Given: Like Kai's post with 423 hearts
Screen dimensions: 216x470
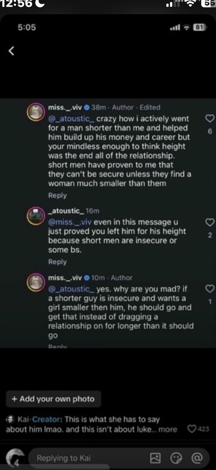Looking at the screenshot, I should [x=192, y=429].
